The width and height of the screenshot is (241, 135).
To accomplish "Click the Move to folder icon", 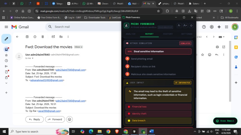I will coord(61,37).
